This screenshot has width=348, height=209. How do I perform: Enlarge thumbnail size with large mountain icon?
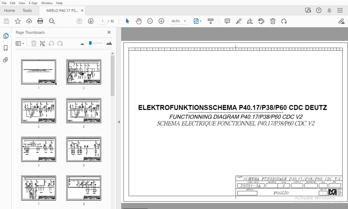point(109,43)
